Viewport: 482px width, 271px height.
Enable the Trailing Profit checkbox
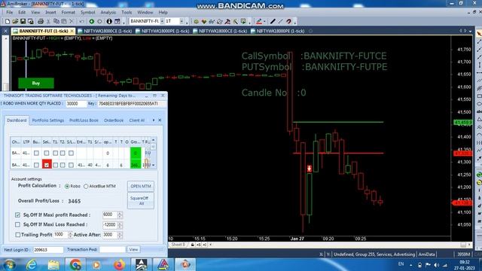(x=17, y=235)
